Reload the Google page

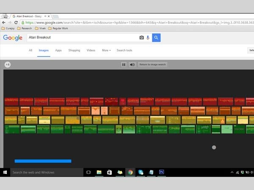[16, 22]
